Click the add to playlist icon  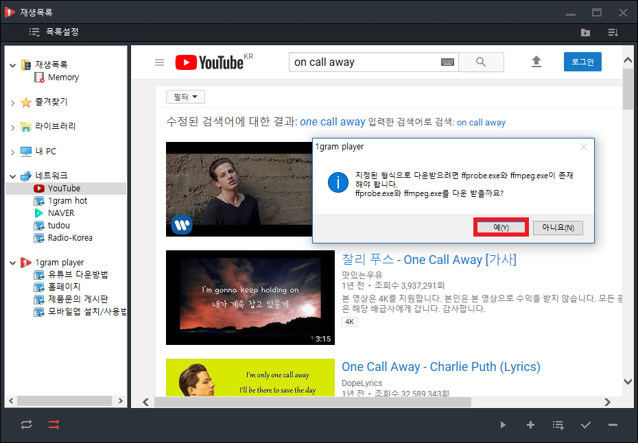tap(558, 425)
